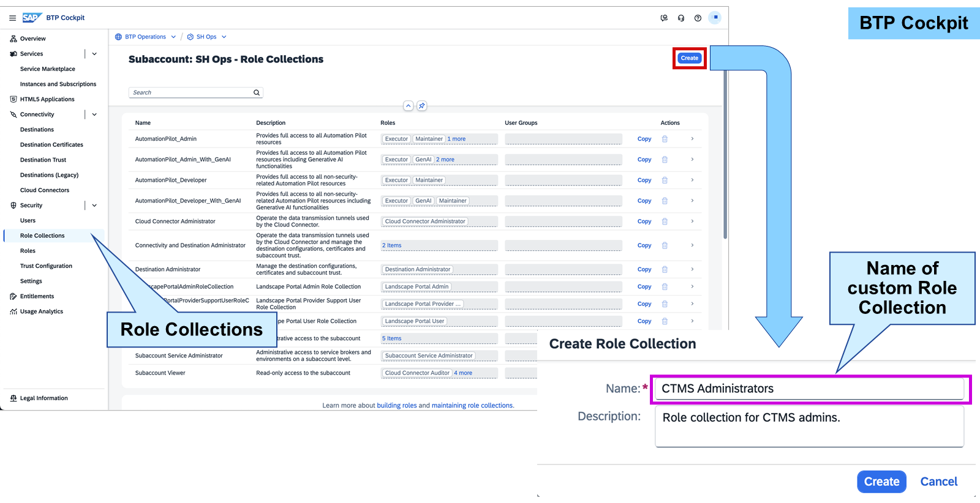Click Create on the Role Collections page
980x503 pixels.
pyautogui.click(x=690, y=58)
